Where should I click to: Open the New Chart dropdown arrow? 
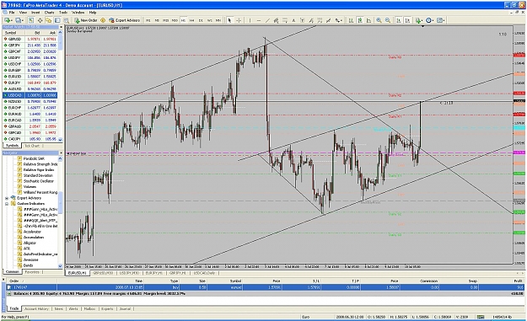tap(12, 20)
